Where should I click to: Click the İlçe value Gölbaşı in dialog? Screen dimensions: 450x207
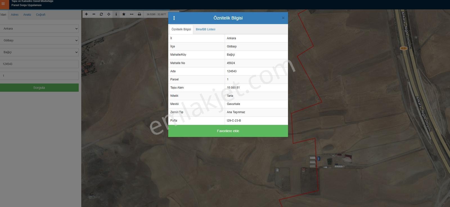(232, 46)
